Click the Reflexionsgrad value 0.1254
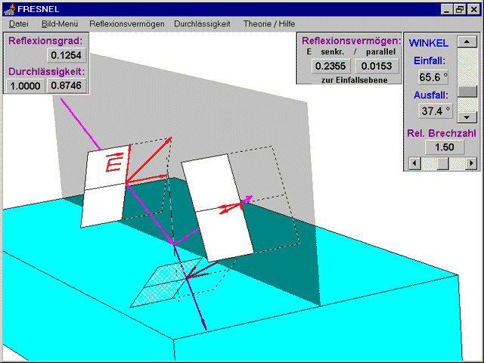This screenshot has width=484, height=363. pos(67,55)
